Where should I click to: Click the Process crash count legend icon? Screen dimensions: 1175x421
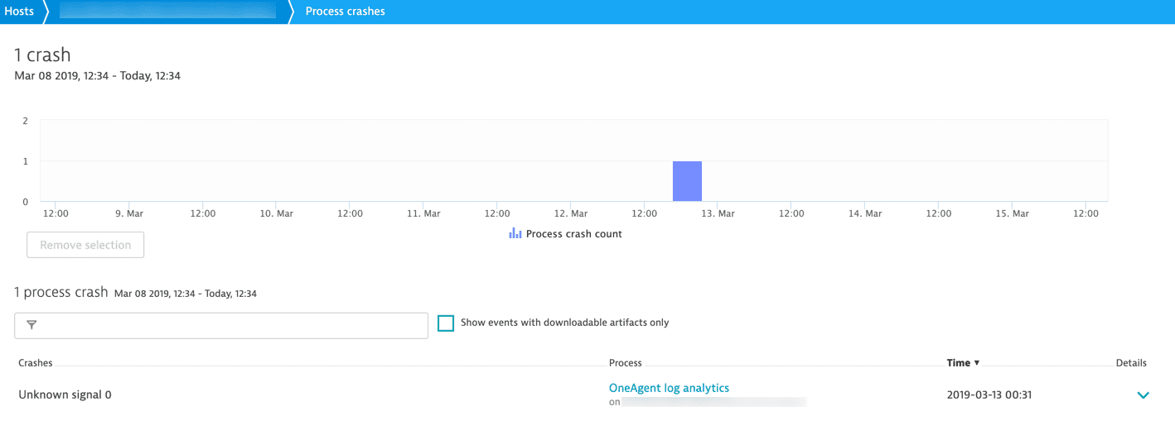coord(515,234)
